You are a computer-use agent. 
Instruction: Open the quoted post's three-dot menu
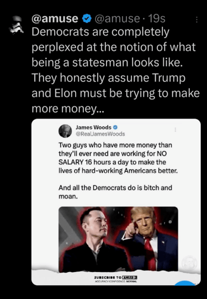click(x=175, y=130)
